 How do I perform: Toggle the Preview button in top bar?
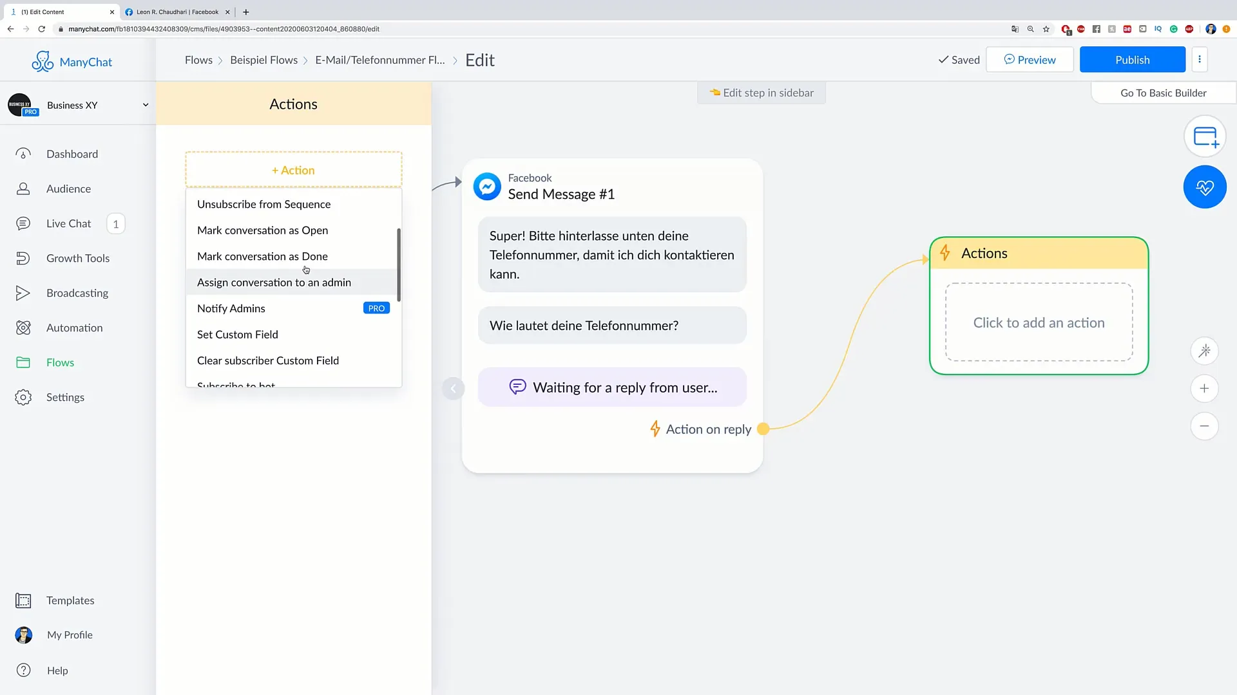click(1030, 59)
